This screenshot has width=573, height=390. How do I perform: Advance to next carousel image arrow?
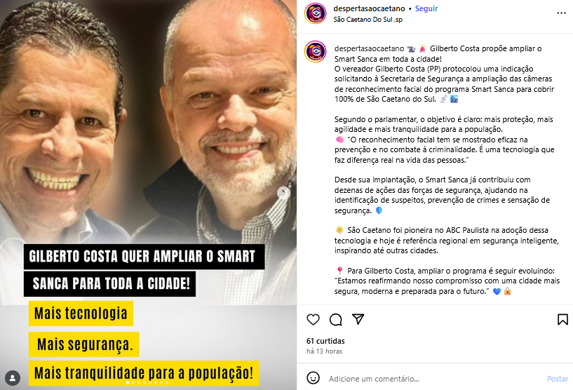point(283,193)
